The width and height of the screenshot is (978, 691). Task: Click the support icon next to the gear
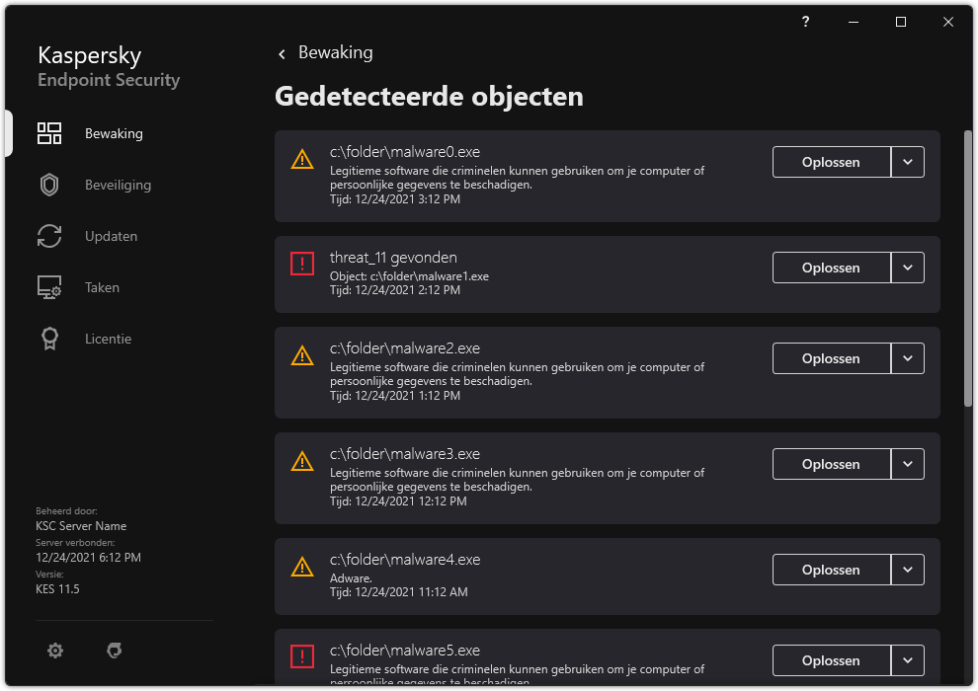[x=114, y=651]
